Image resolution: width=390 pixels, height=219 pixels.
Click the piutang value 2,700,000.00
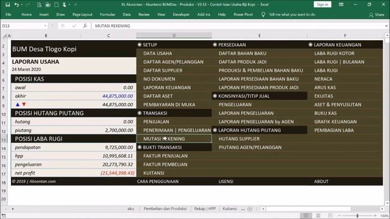click(x=119, y=130)
